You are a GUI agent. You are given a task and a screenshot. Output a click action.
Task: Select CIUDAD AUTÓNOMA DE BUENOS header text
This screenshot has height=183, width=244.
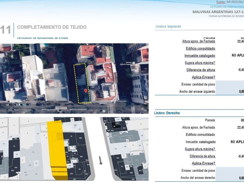pos(226,16)
